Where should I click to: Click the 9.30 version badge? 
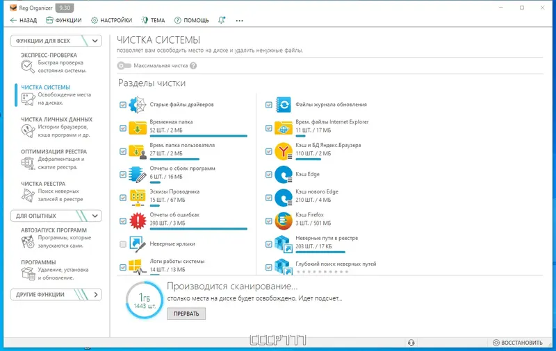point(65,8)
